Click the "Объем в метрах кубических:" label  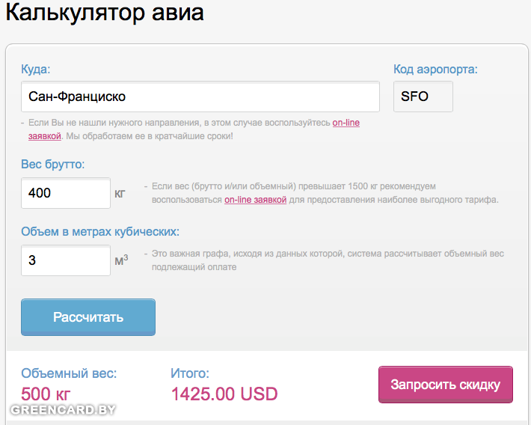(x=100, y=232)
